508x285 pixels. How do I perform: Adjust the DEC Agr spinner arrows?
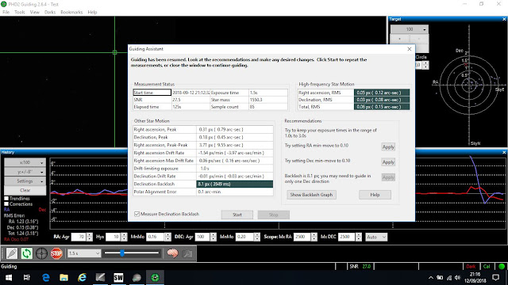point(213,237)
